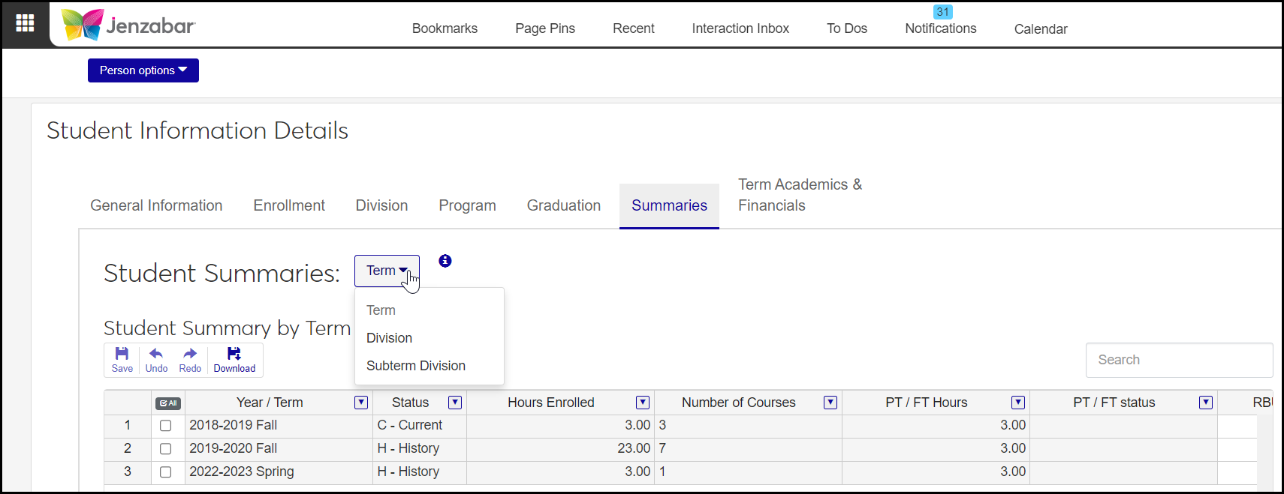The width and height of the screenshot is (1284, 494).
Task: Toggle the select All rows checkbox
Action: coord(168,403)
